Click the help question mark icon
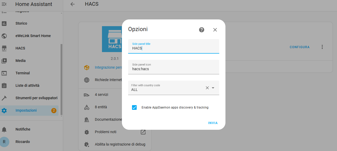The image size is (337, 151). tap(202, 30)
